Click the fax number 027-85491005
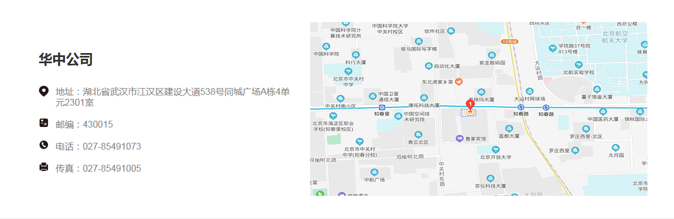 pyautogui.click(x=112, y=168)
